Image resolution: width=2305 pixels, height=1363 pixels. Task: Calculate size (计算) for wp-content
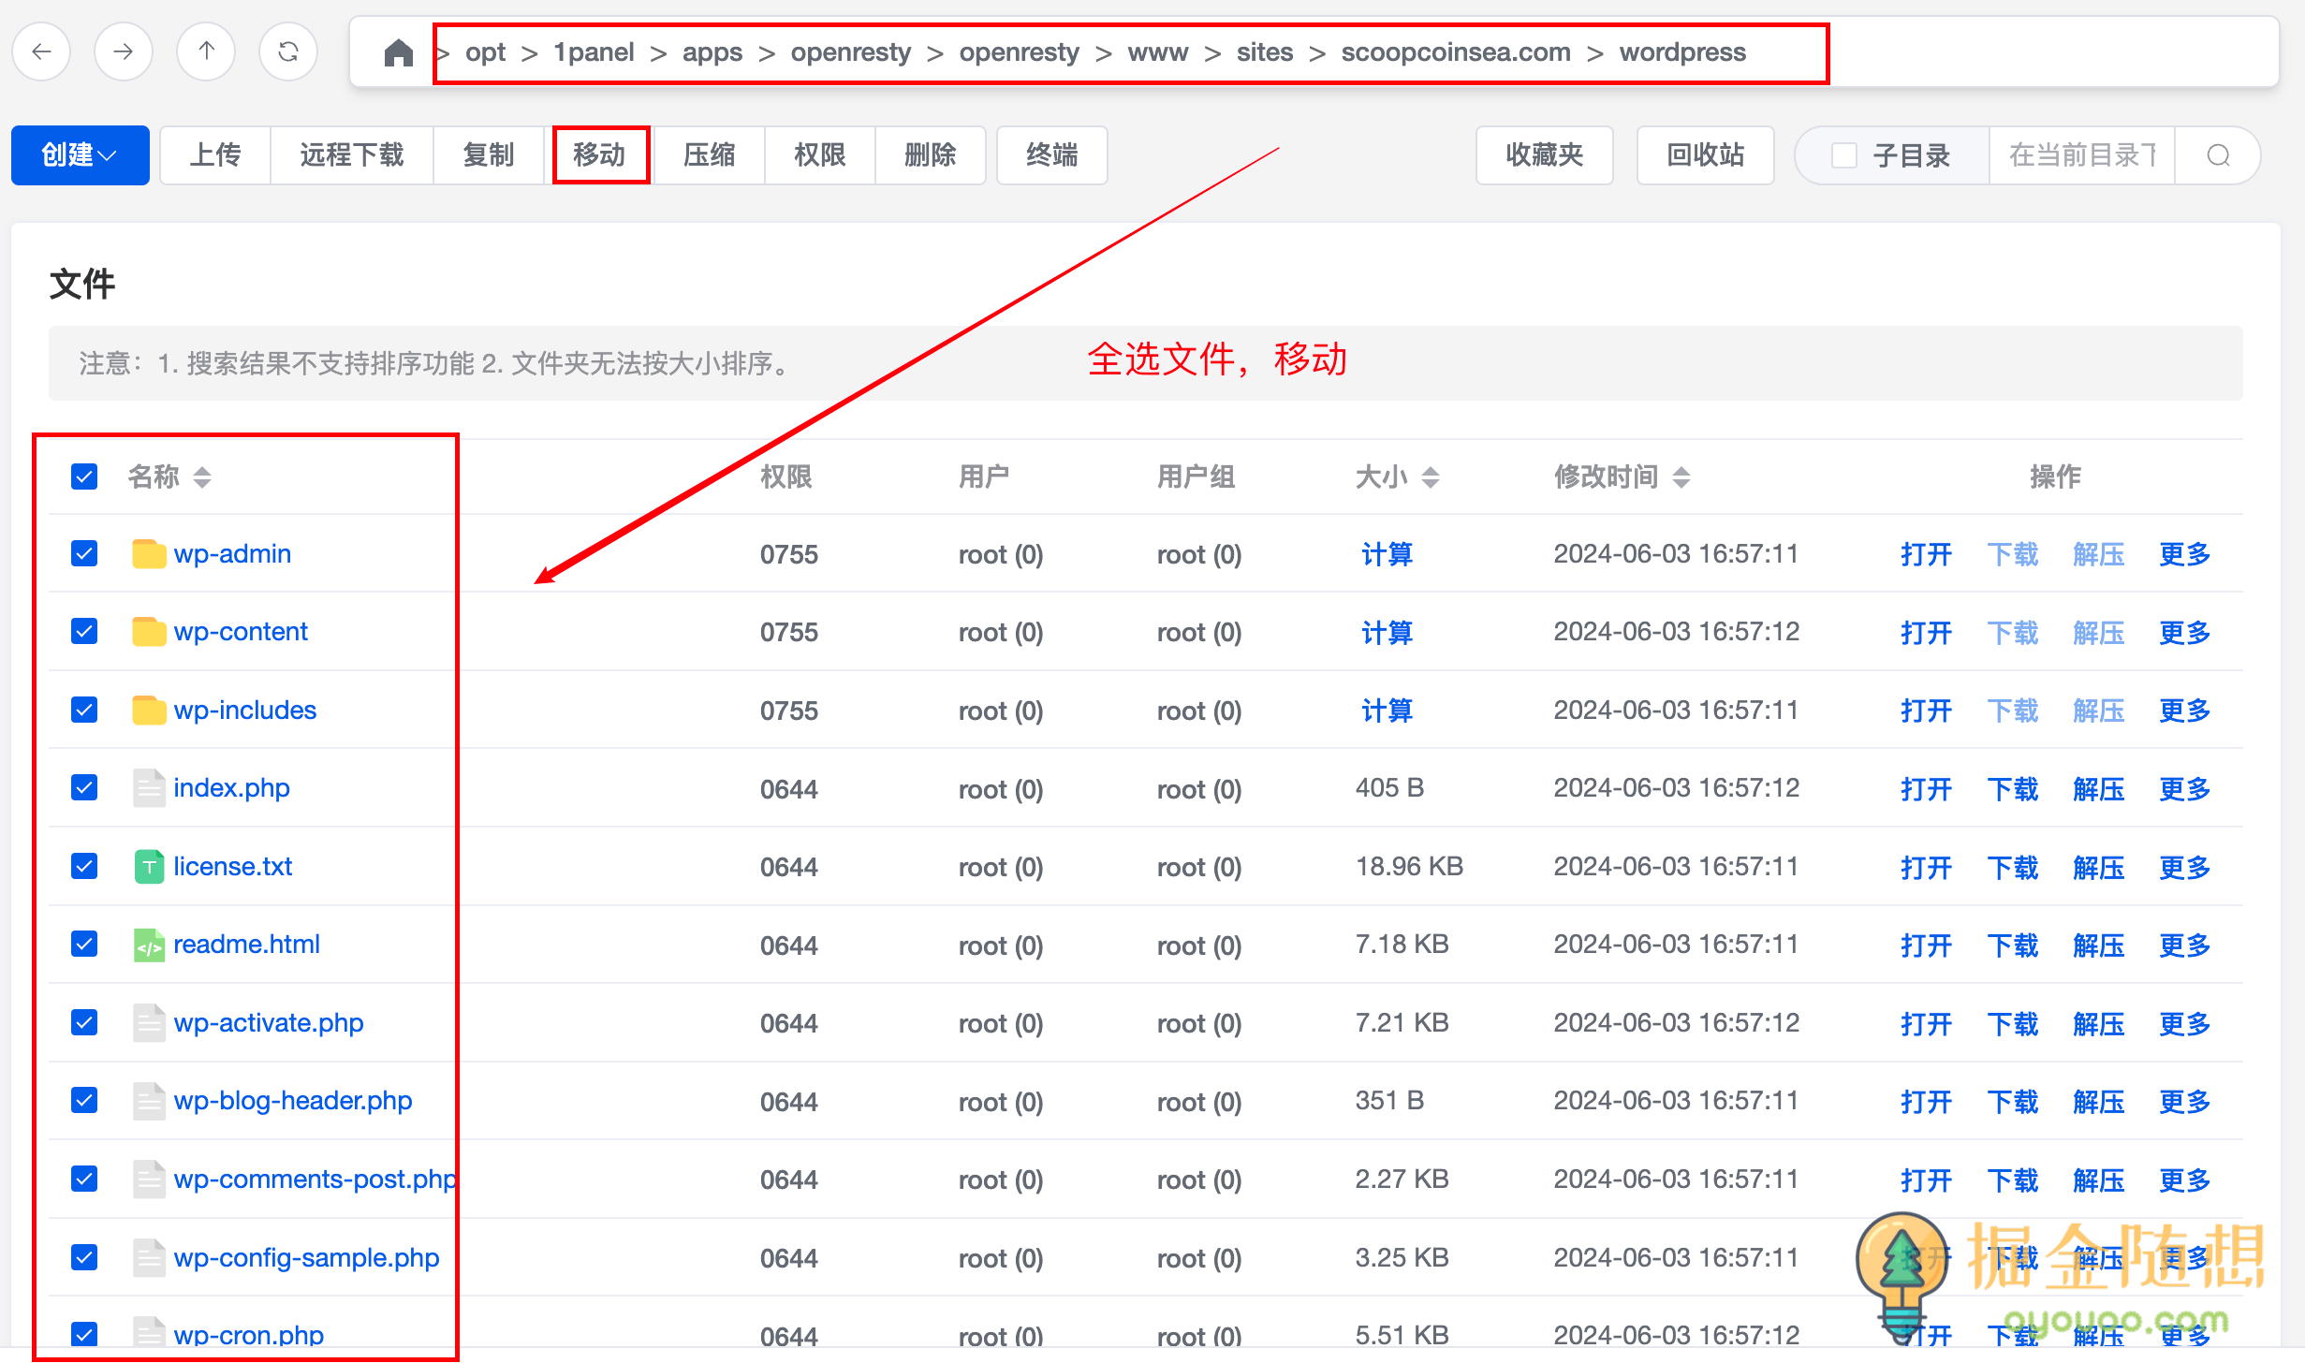(1387, 633)
